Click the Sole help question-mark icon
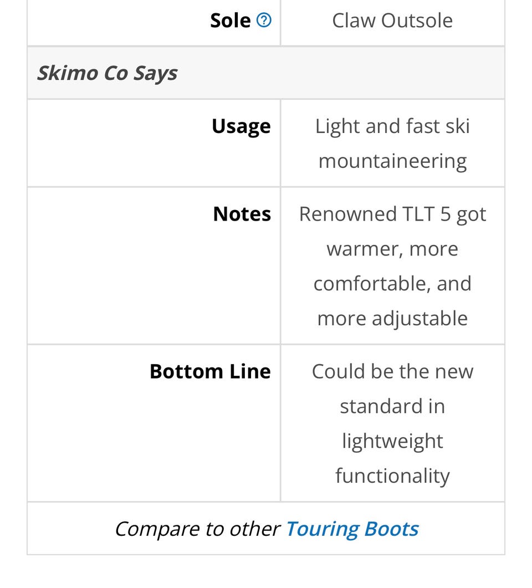Screen dimensions: 532x588 (x=264, y=21)
